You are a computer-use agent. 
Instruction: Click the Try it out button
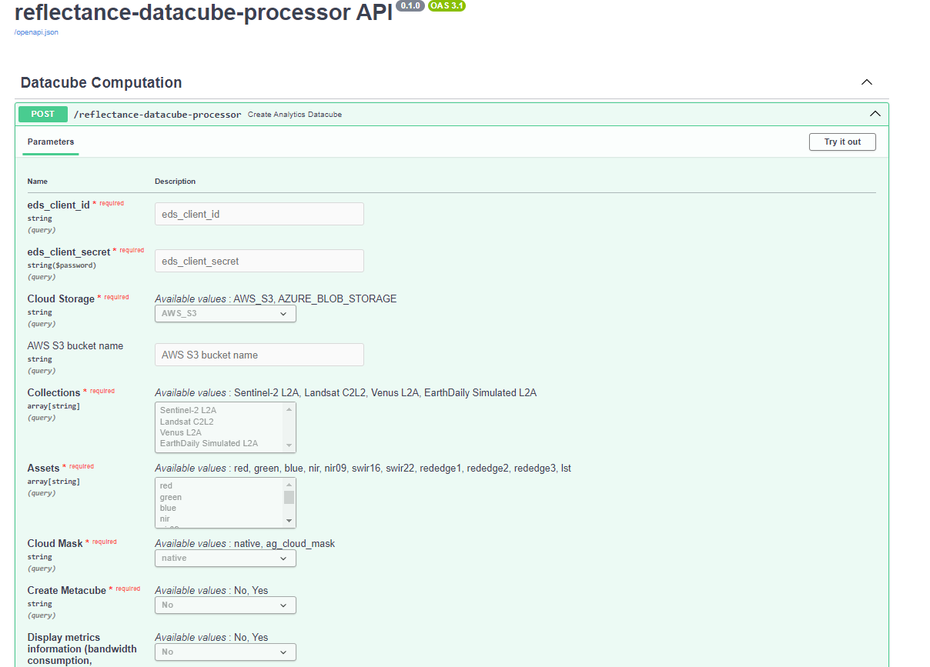[x=841, y=142]
